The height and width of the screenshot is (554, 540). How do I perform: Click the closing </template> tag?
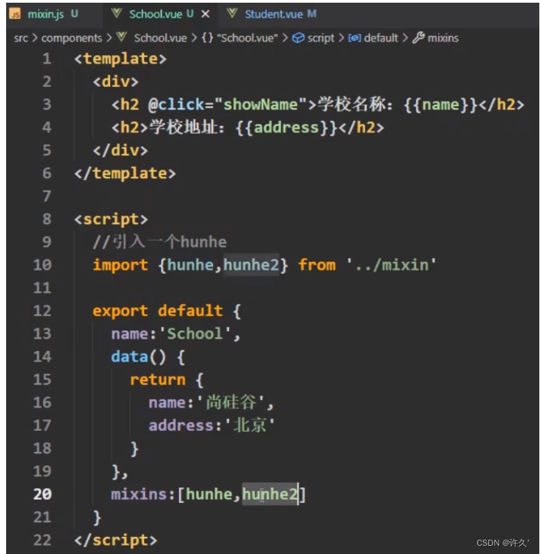coord(124,173)
